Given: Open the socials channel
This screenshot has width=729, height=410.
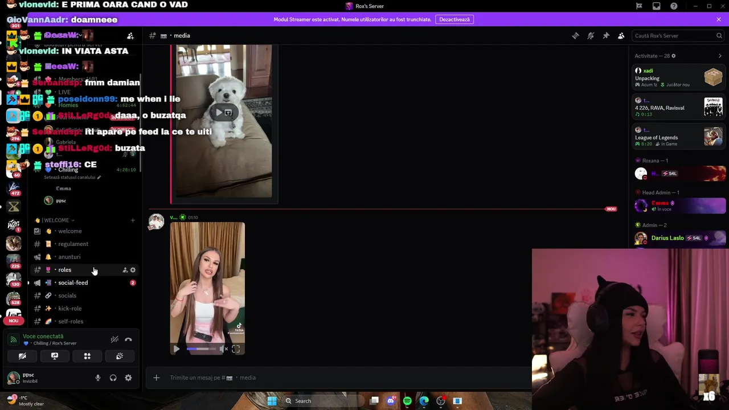Looking at the screenshot, I should click(85, 296).
